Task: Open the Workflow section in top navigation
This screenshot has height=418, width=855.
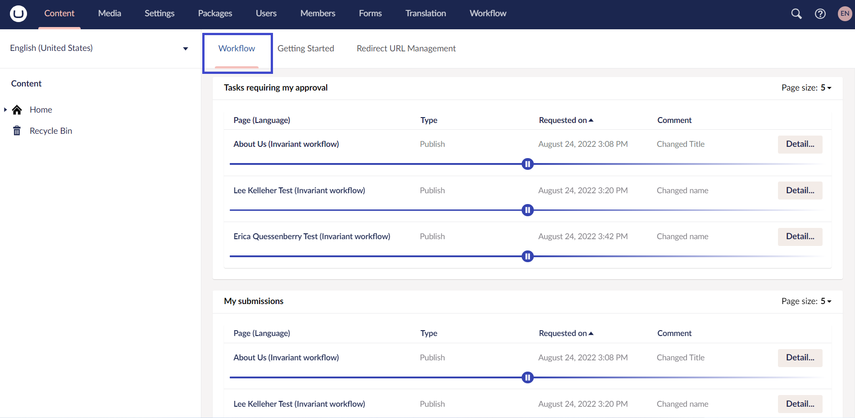Action: pos(488,14)
